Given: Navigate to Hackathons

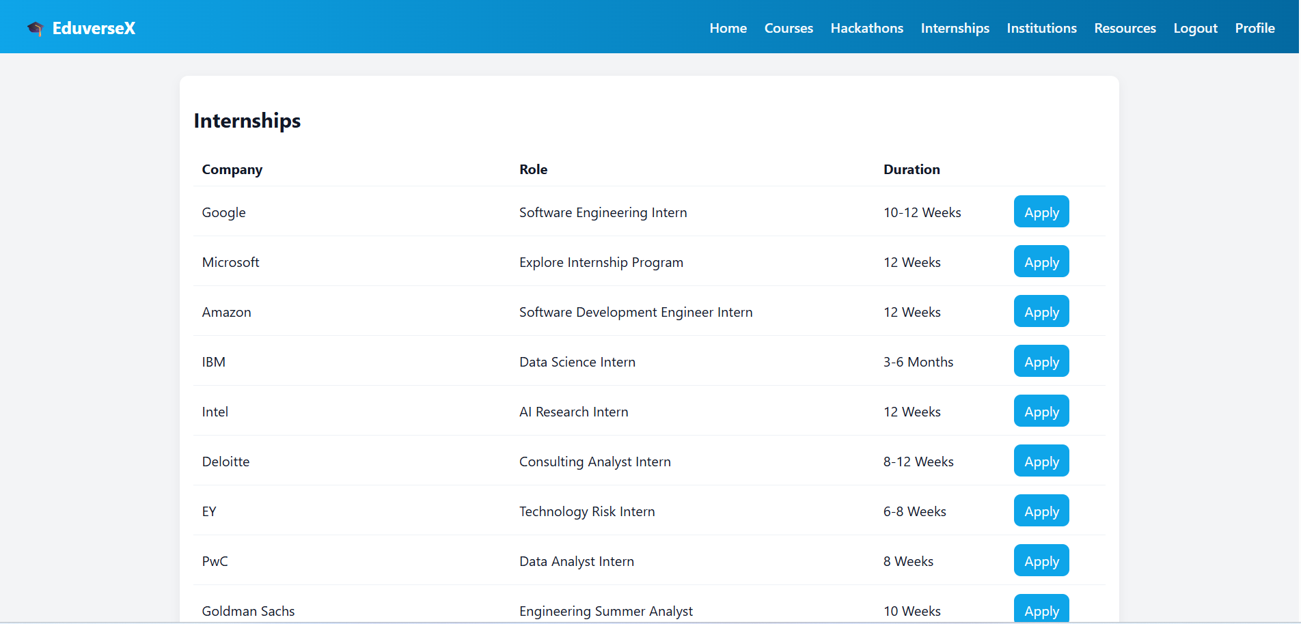Looking at the screenshot, I should pos(867,28).
